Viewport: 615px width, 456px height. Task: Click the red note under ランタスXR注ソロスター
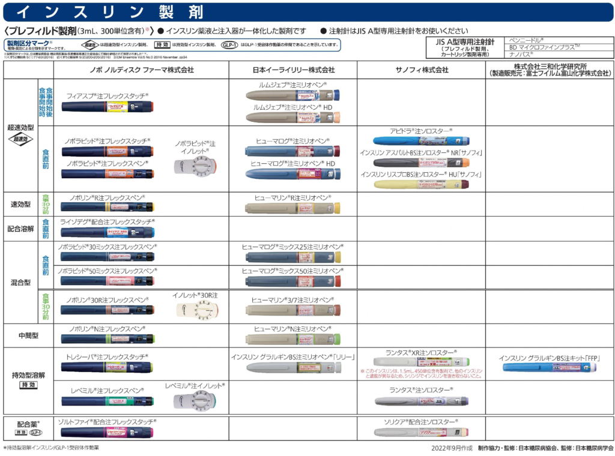tap(421, 373)
